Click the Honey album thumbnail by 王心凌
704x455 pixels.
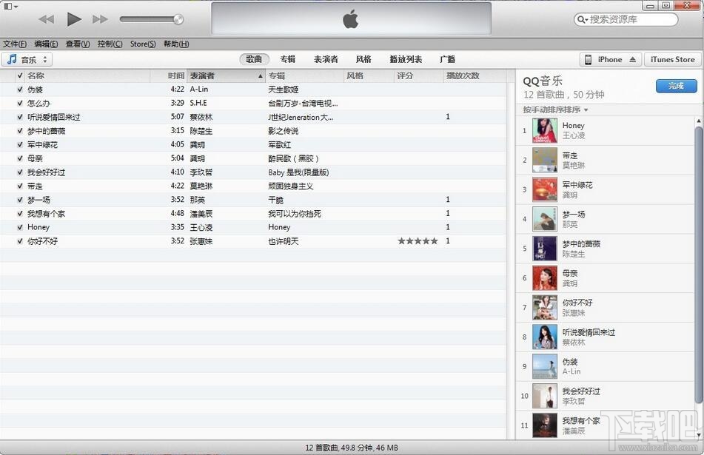(544, 130)
